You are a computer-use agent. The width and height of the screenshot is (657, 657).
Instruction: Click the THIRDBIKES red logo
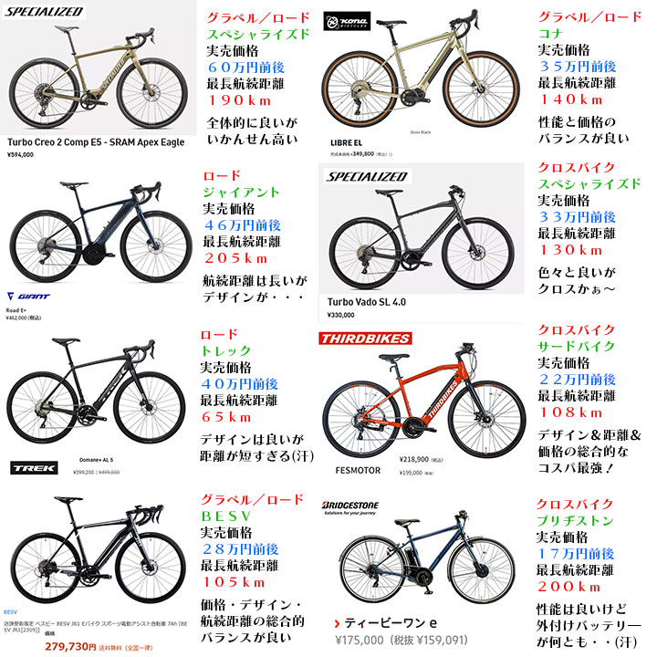point(365,339)
